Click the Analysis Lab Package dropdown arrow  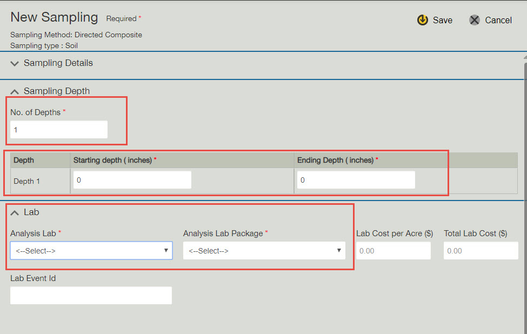point(339,250)
